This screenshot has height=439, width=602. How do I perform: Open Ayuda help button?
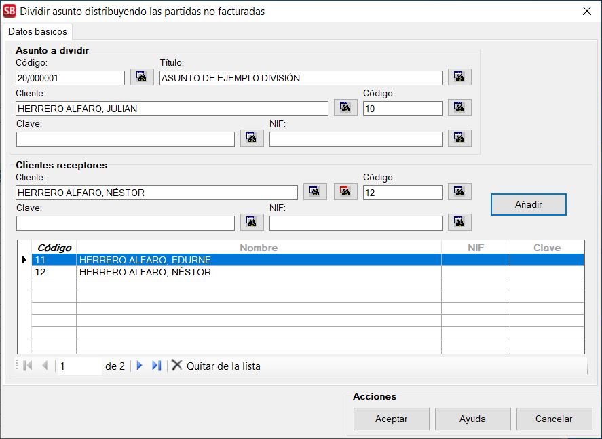[x=472, y=419]
